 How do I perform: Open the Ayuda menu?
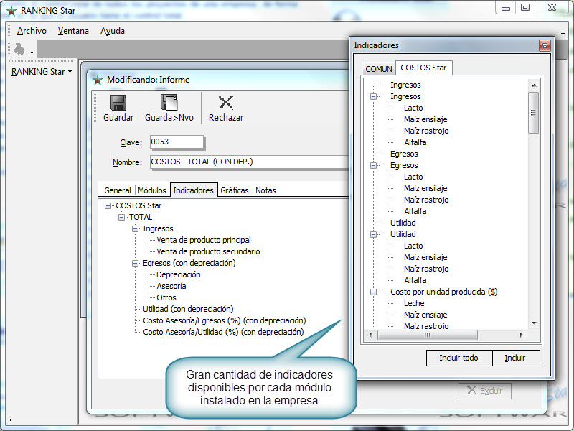click(113, 31)
